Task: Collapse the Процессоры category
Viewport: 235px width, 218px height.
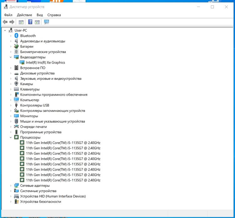Action: pyautogui.click(x=11, y=137)
